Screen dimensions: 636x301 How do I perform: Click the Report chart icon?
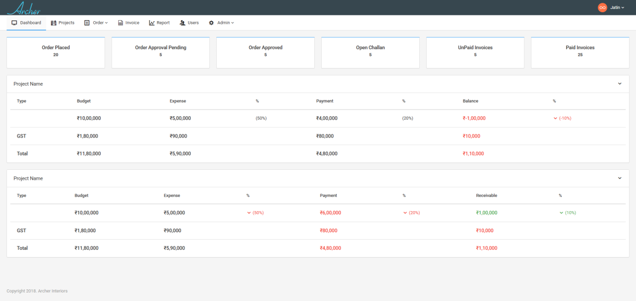(x=152, y=23)
